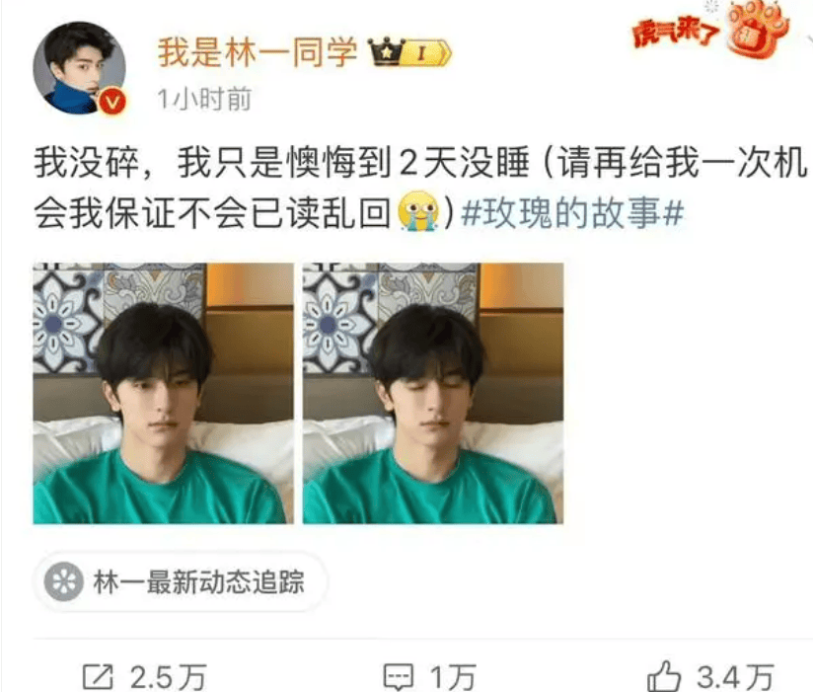Click the crying emoji in the post

(418, 211)
